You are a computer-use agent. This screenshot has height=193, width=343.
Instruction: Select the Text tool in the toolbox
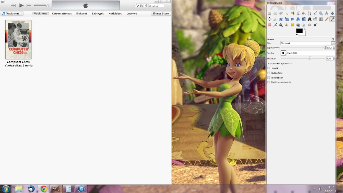click(x=309, y=19)
